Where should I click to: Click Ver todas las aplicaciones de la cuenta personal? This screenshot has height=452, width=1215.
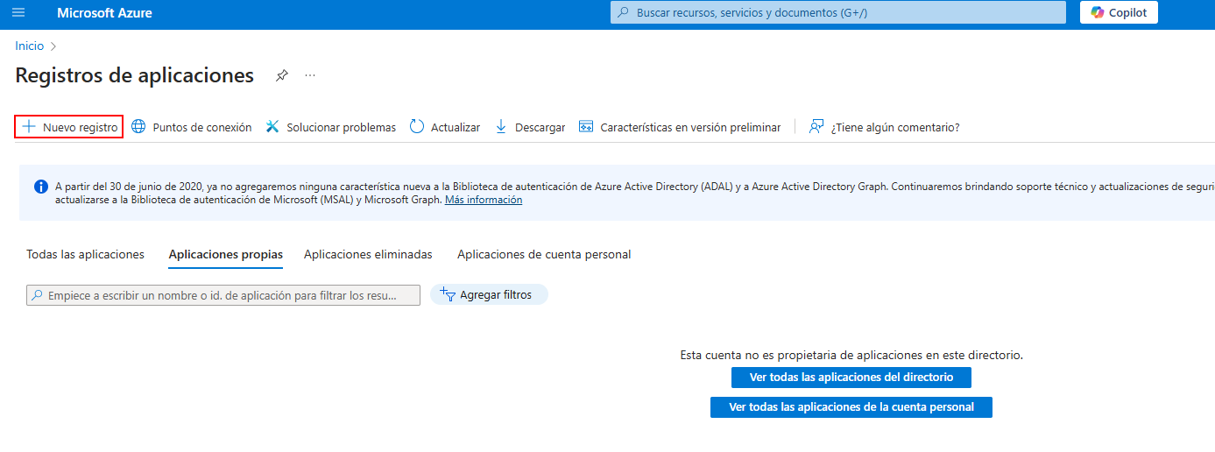click(x=851, y=407)
